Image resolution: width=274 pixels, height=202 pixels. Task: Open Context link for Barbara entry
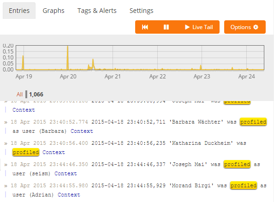tap(82, 131)
